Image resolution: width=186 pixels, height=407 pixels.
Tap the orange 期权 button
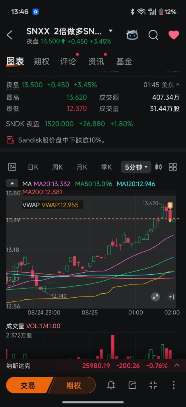[73, 386]
